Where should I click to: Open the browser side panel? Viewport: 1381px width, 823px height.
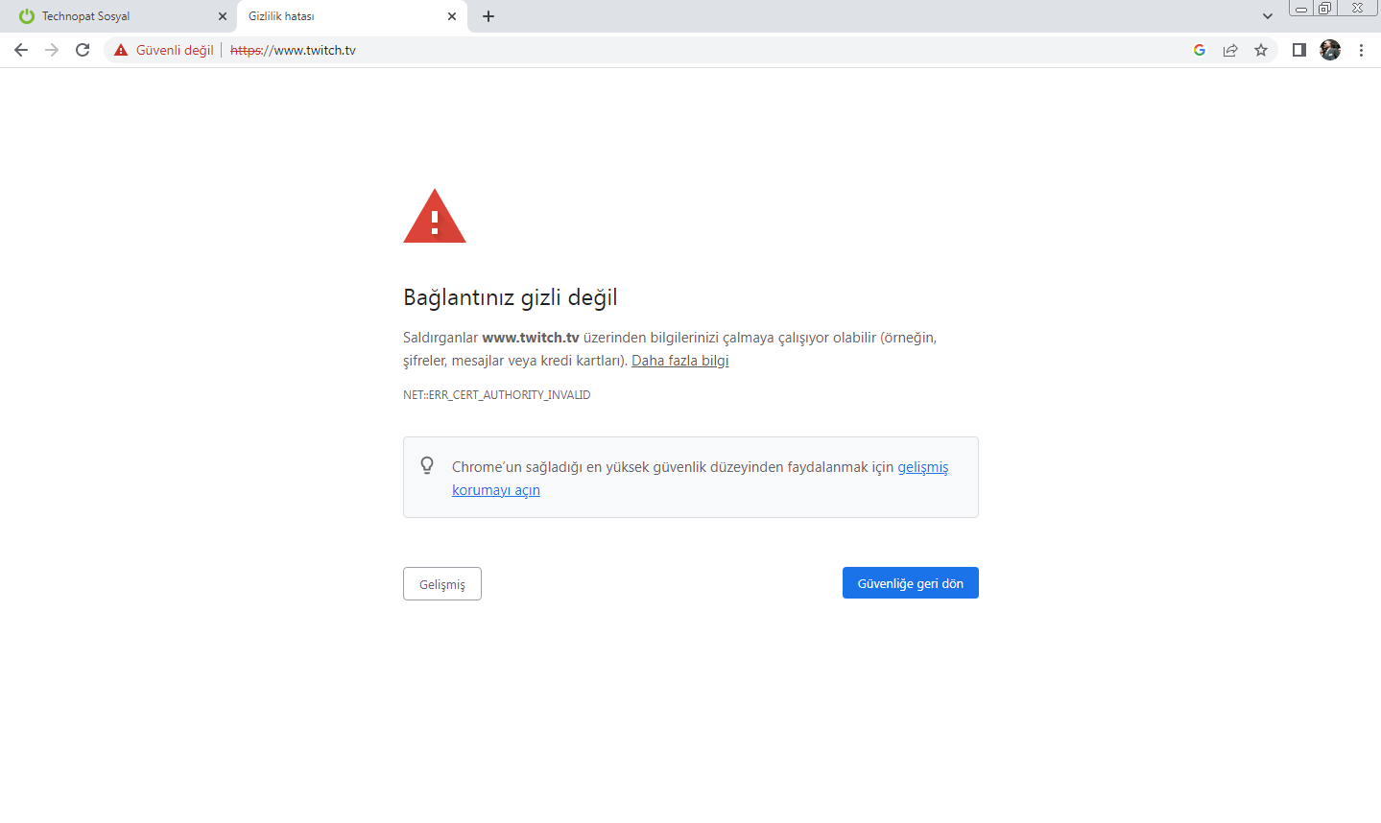pyautogui.click(x=1299, y=50)
